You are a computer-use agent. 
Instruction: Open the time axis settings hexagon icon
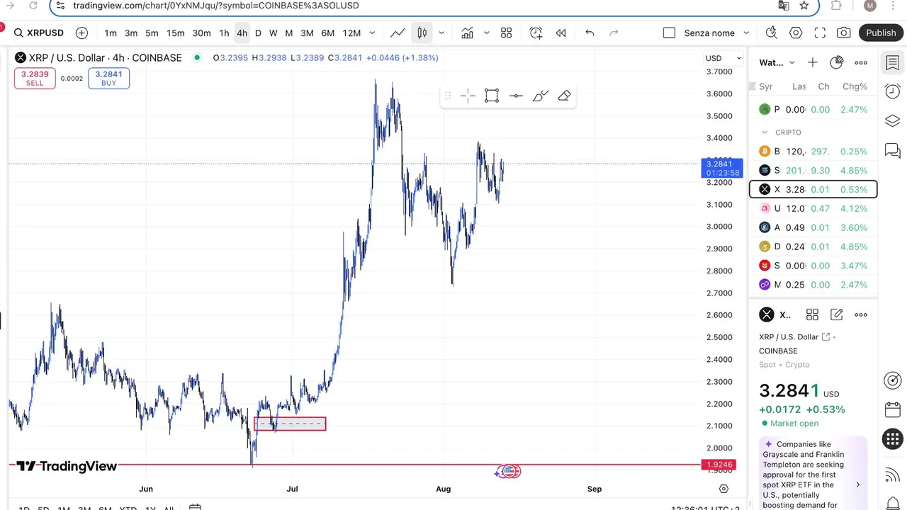tap(723, 489)
